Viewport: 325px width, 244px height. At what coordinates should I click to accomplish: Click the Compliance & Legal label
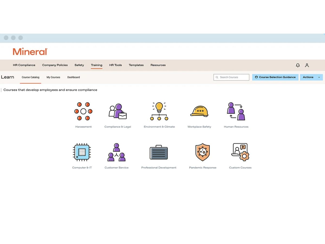118,127
